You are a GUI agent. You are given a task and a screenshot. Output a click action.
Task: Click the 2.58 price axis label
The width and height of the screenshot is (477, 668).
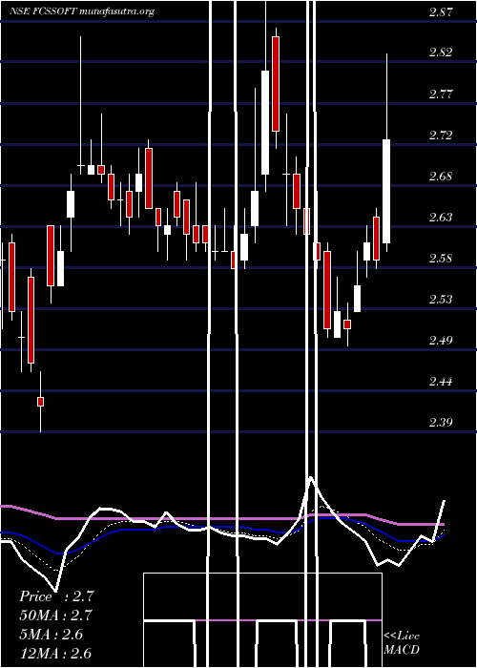click(x=441, y=259)
